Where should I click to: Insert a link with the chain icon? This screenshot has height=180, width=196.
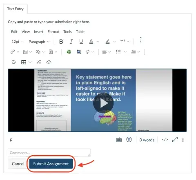tap(13, 52)
